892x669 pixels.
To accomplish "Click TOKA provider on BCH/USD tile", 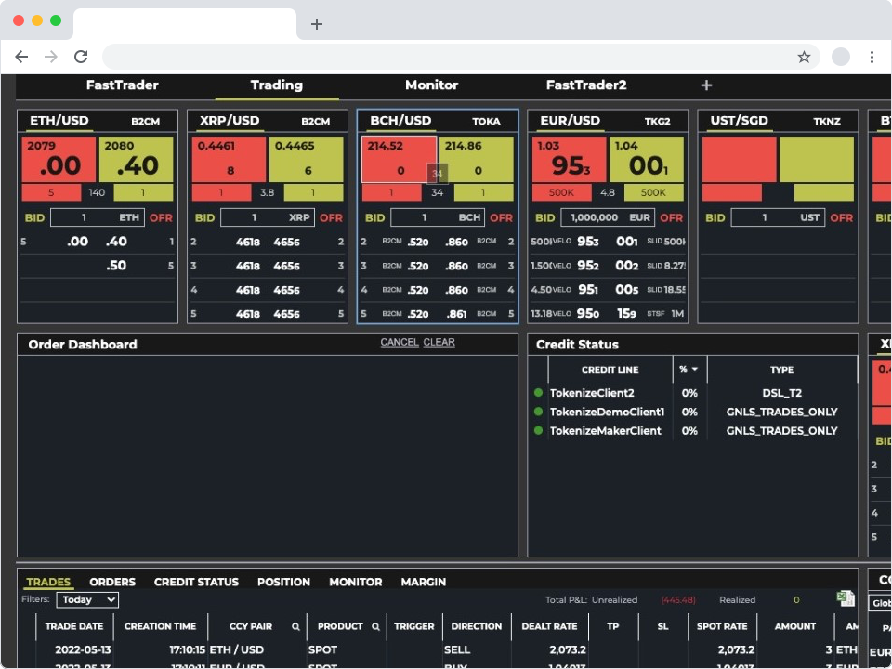I will 486,121.
